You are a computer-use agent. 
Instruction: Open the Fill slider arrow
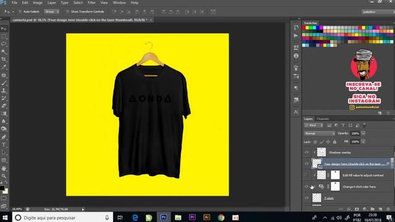363,142
